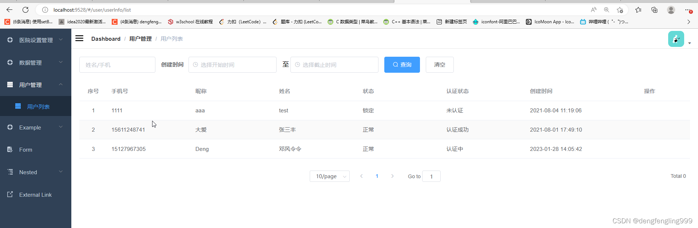
Task: Go to previous page arrow
Action: 361,176
